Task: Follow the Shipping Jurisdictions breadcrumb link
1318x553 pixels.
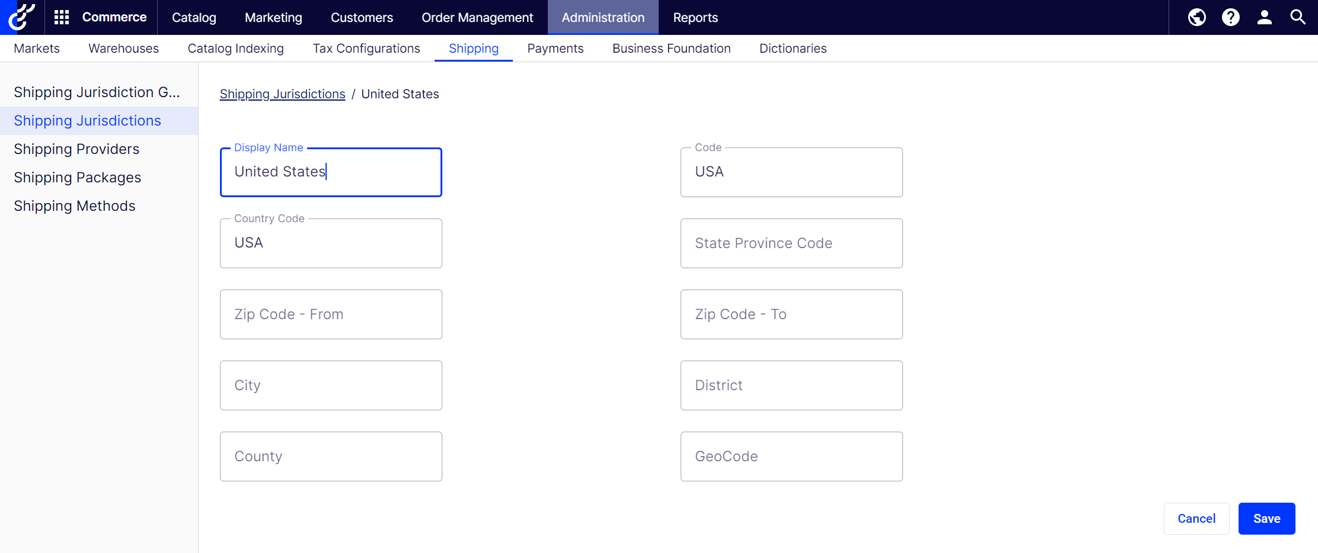Action: (282, 94)
